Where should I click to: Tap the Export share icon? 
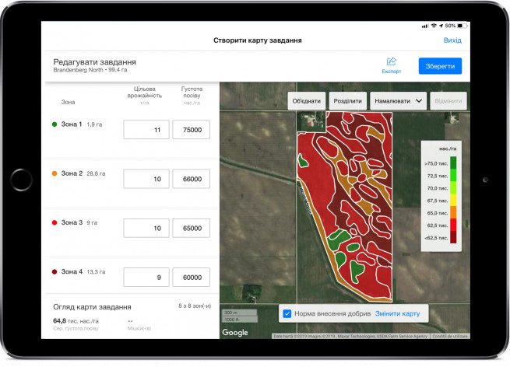392,61
